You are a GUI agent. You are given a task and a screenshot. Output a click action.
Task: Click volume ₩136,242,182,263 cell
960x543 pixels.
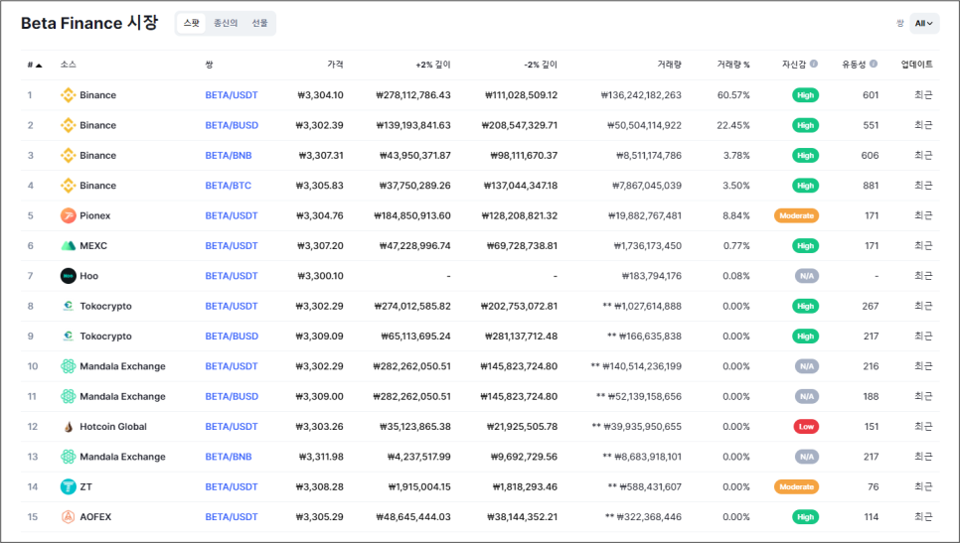click(x=641, y=94)
